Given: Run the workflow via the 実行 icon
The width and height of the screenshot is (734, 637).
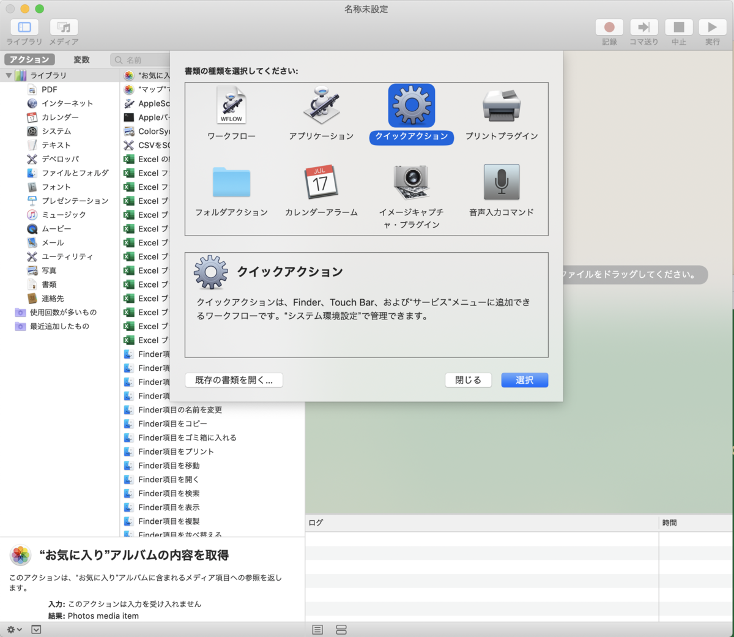Looking at the screenshot, I should 711,29.
